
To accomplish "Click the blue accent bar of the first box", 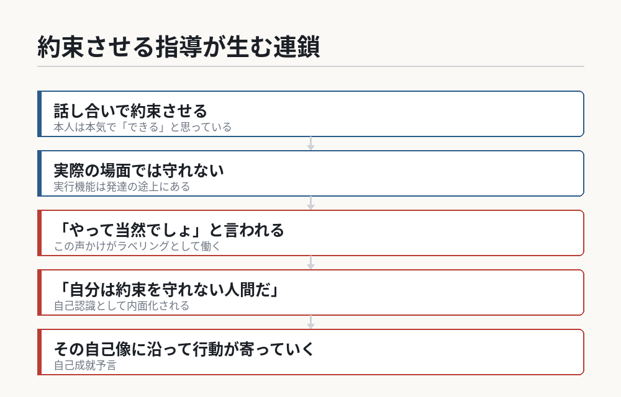I will click(39, 114).
